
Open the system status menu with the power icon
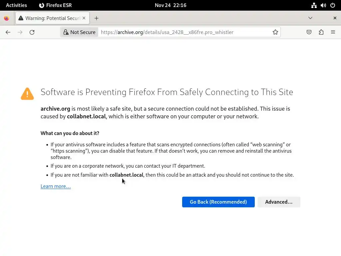coord(333,5)
